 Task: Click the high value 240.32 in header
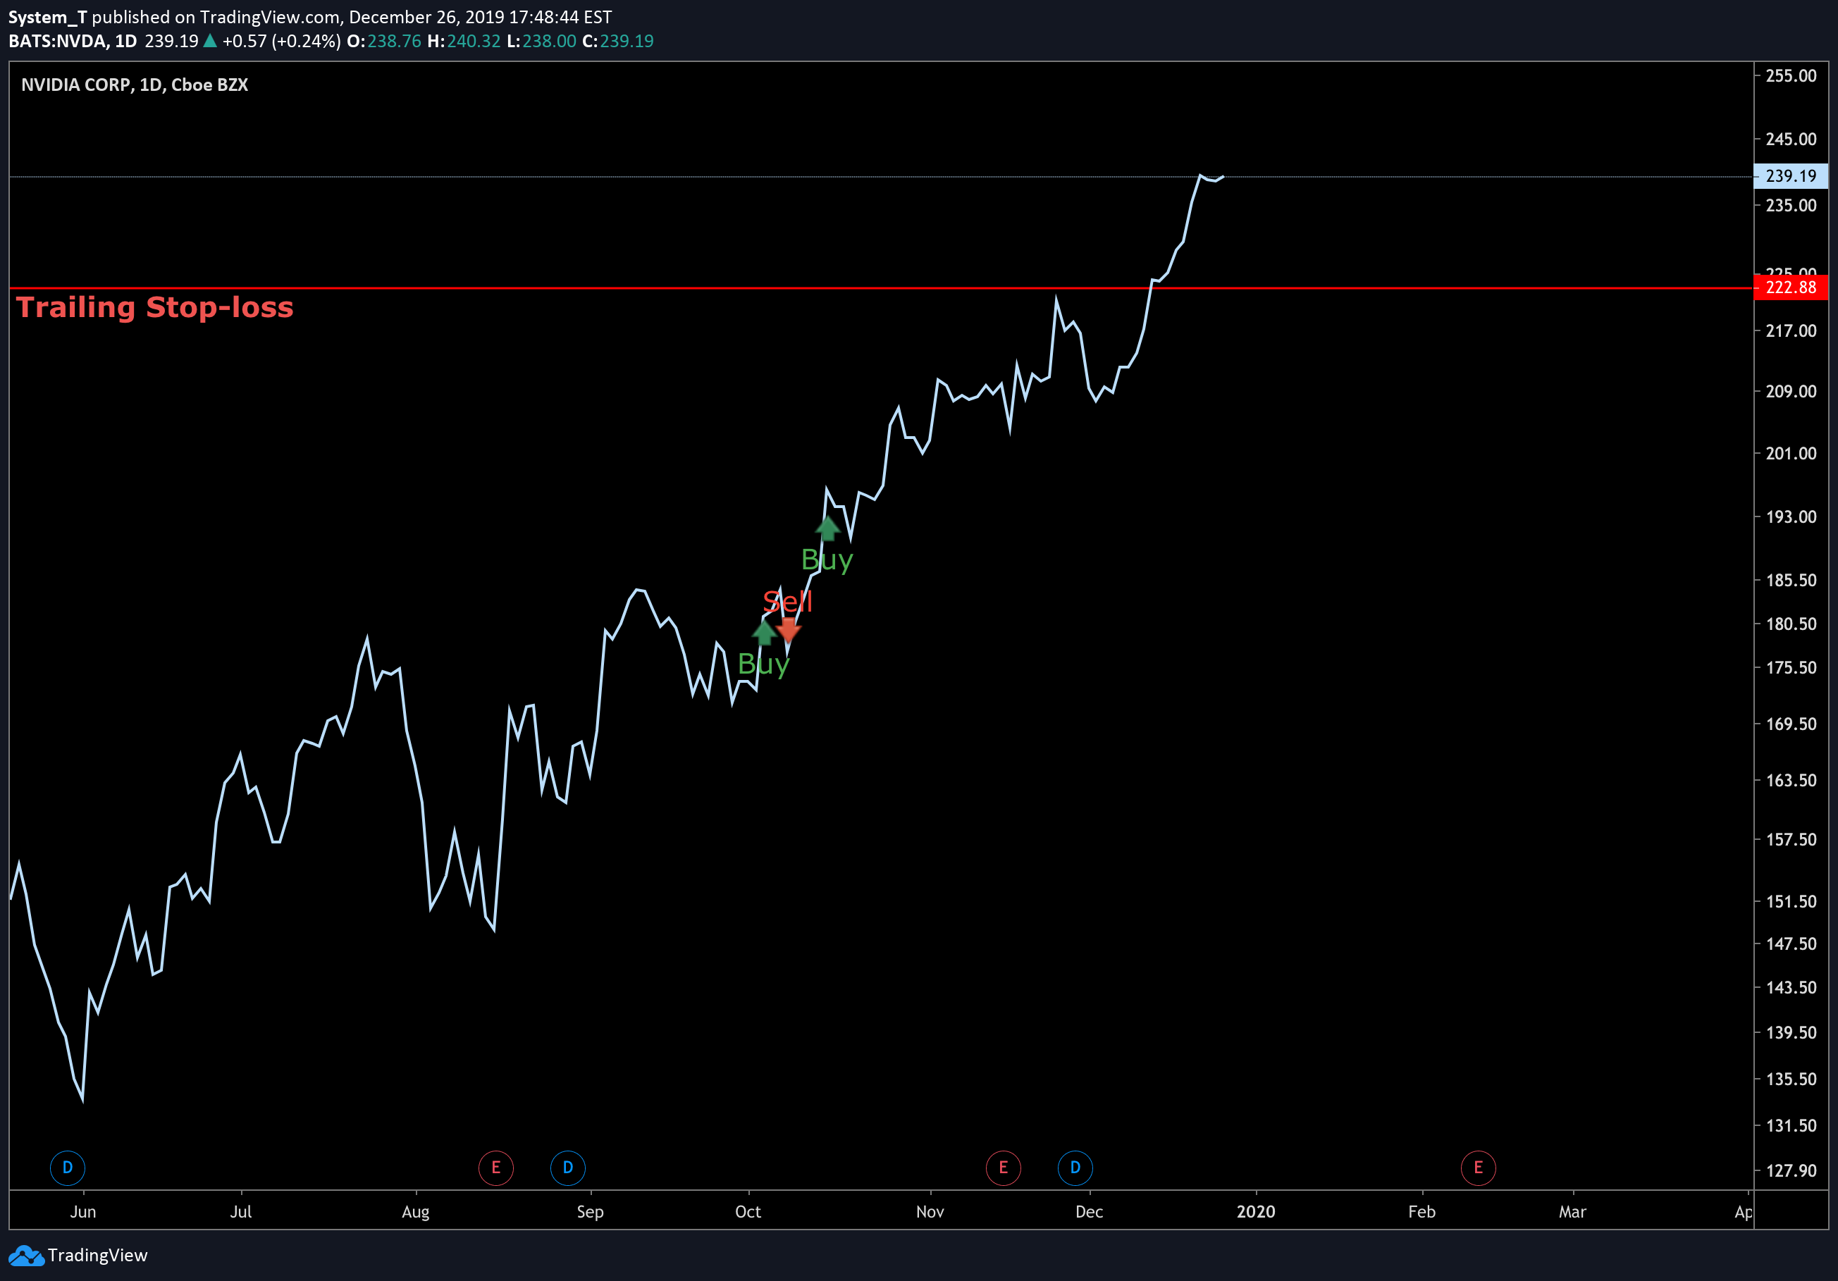click(x=473, y=41)
